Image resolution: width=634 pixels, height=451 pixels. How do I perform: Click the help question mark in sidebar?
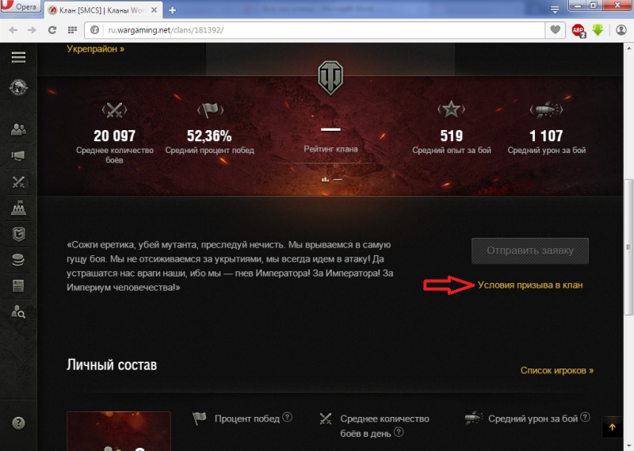coord(18,423)
